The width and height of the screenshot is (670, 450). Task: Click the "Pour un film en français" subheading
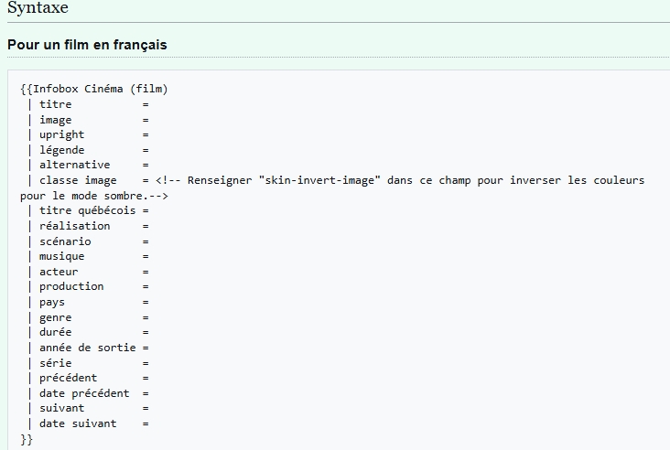click(87, 44)
